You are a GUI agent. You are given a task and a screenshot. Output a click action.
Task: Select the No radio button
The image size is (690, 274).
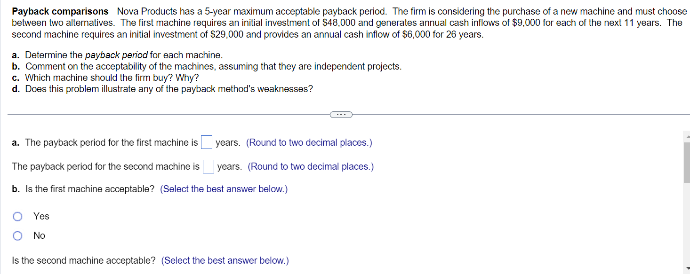(17, 235)
